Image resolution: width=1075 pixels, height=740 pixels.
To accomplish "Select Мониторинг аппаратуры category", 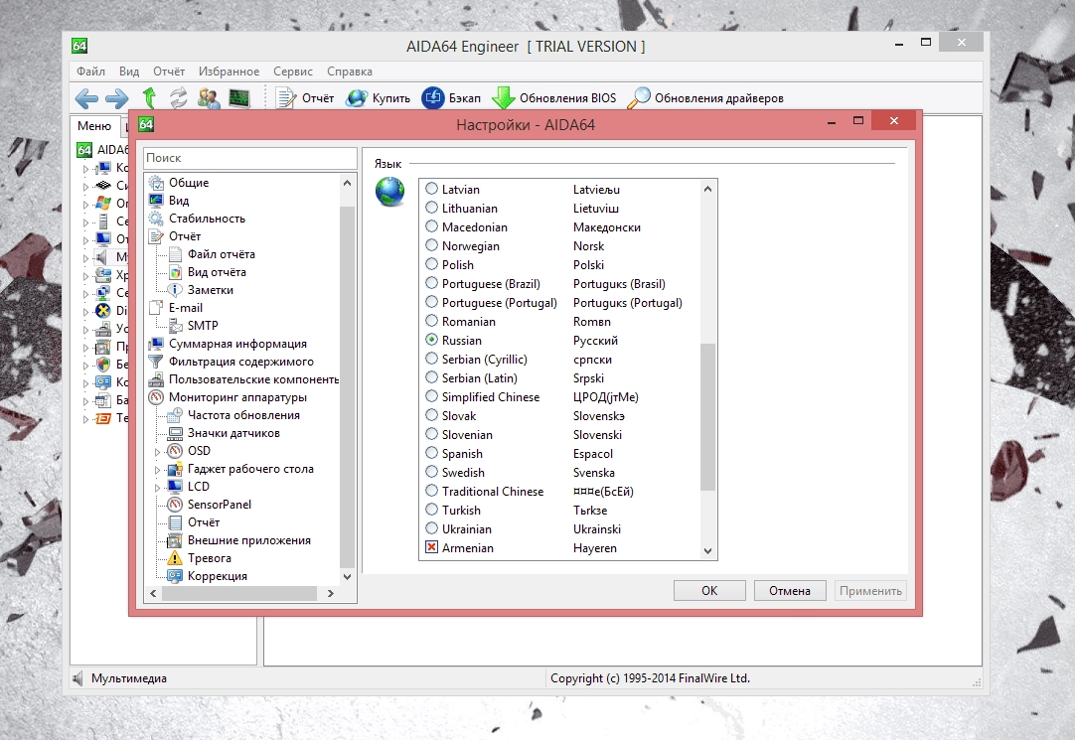I will (237, 397).
